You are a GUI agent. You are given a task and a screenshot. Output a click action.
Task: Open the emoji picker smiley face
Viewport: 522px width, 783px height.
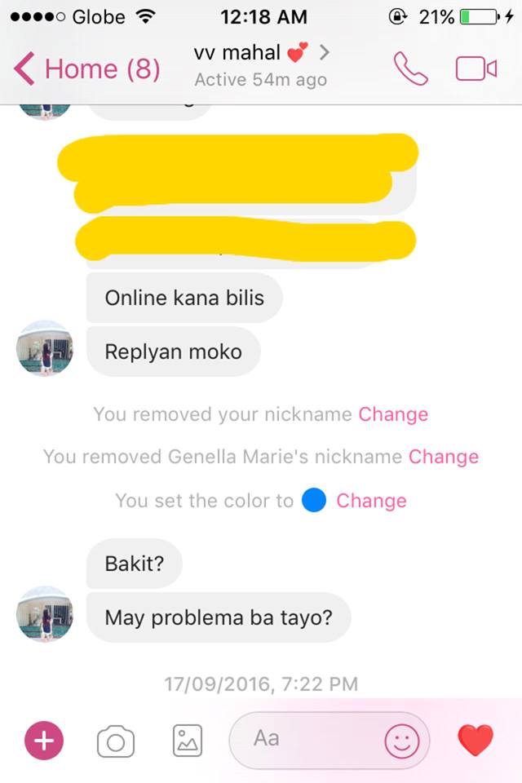tap(401, 741)
